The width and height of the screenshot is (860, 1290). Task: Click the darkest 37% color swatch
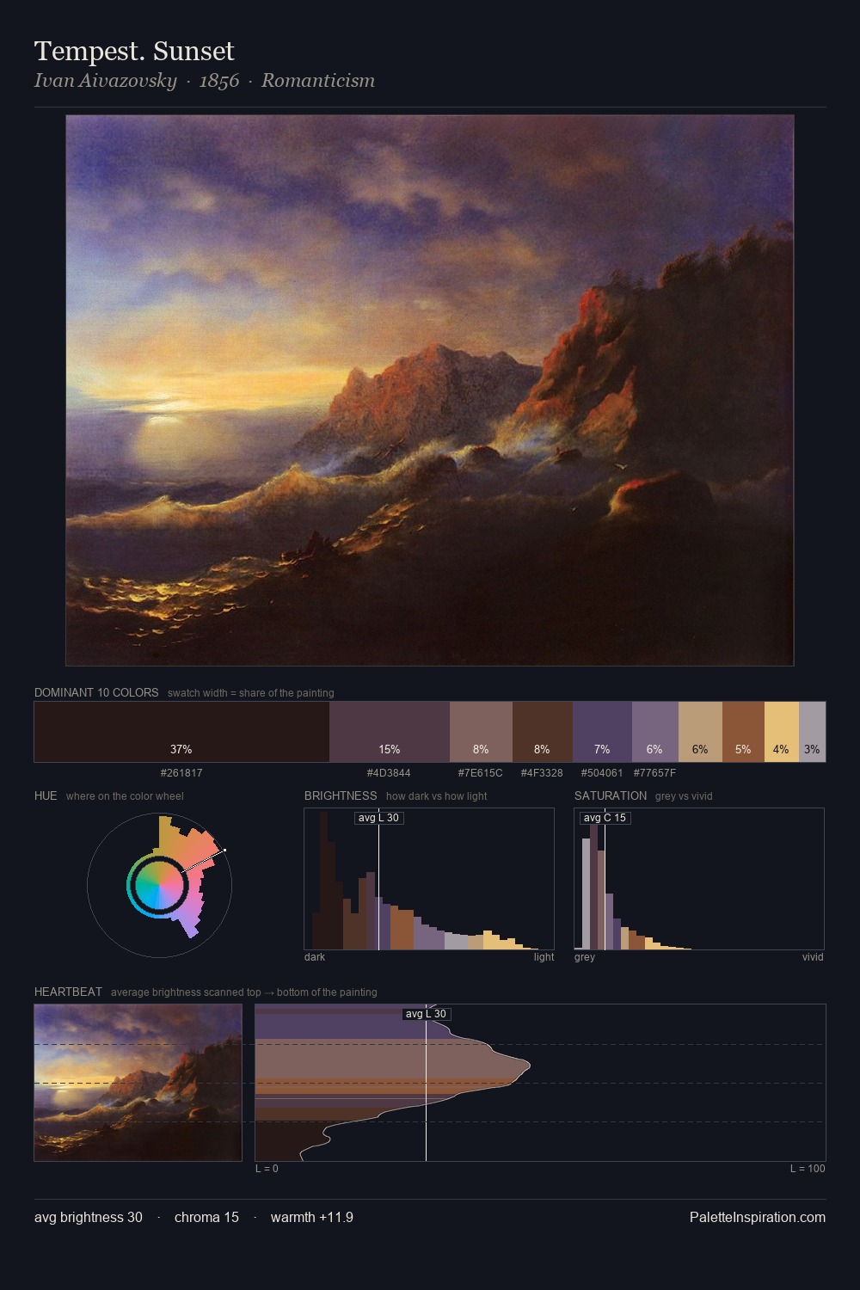pos(181,732)
